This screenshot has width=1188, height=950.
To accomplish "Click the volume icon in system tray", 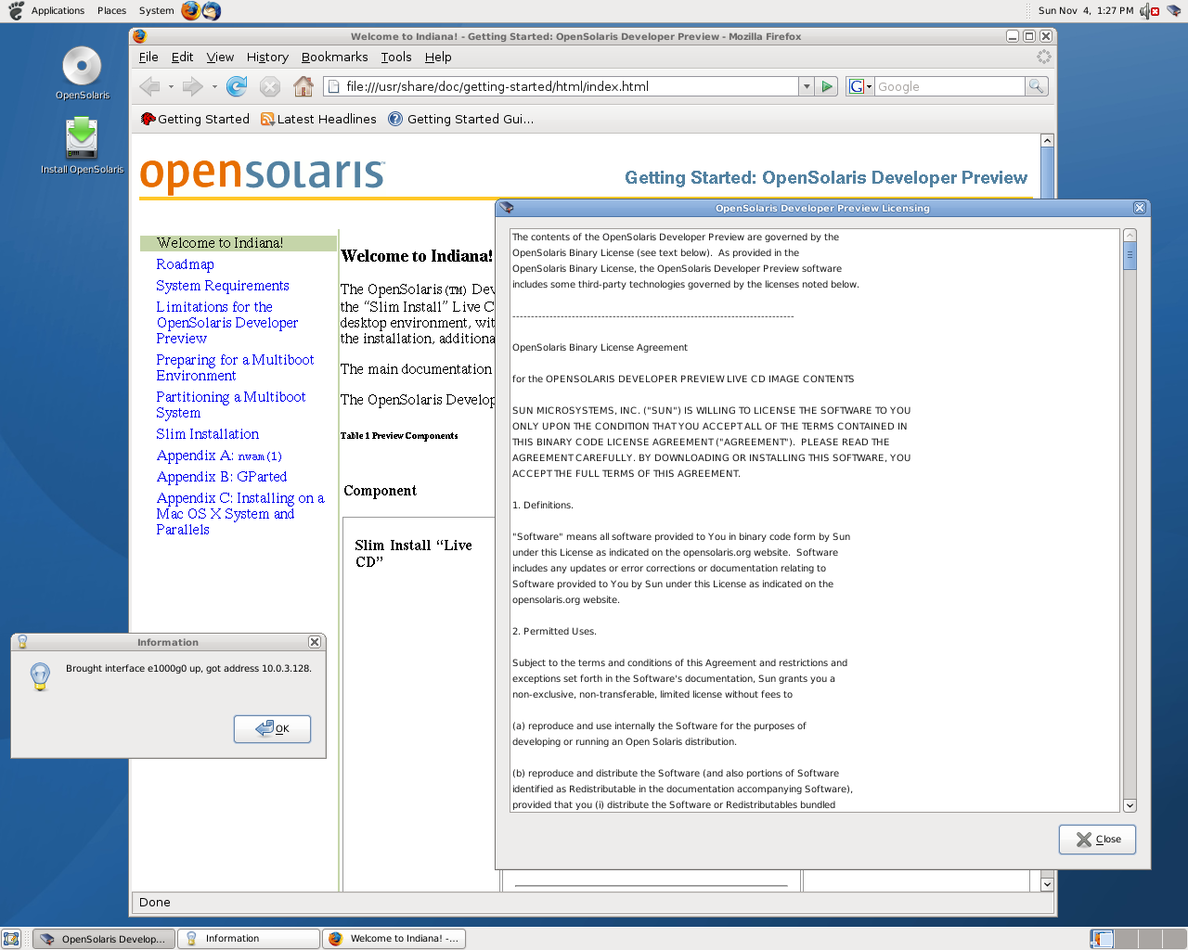I will coord(1149,11).
